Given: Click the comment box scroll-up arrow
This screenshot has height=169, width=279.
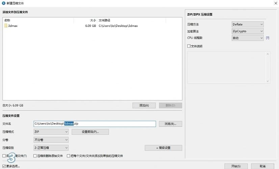Looking at the screenshot, I should [268, 54].
